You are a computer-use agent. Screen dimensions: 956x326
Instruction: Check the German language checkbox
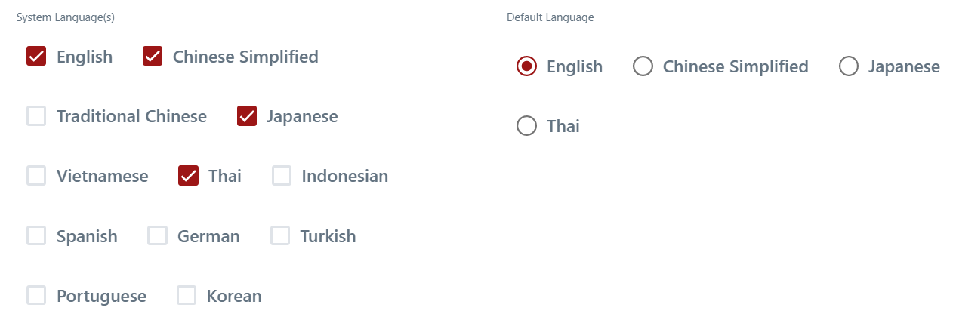157,236
